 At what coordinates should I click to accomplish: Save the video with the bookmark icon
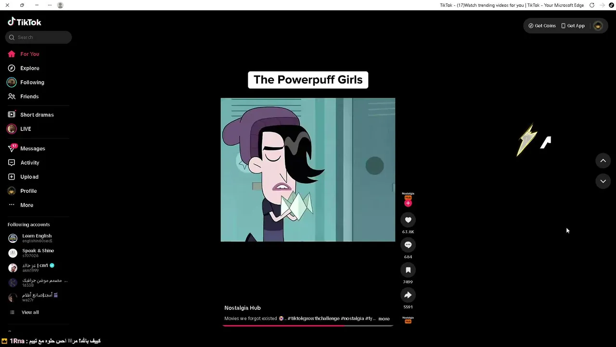[408, 270]
